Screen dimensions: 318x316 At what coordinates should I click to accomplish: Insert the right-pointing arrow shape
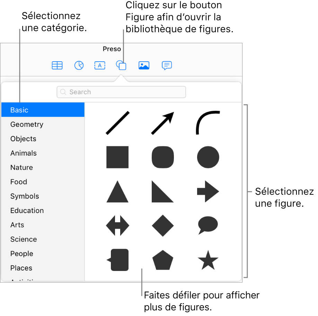[x=208, y=192]
